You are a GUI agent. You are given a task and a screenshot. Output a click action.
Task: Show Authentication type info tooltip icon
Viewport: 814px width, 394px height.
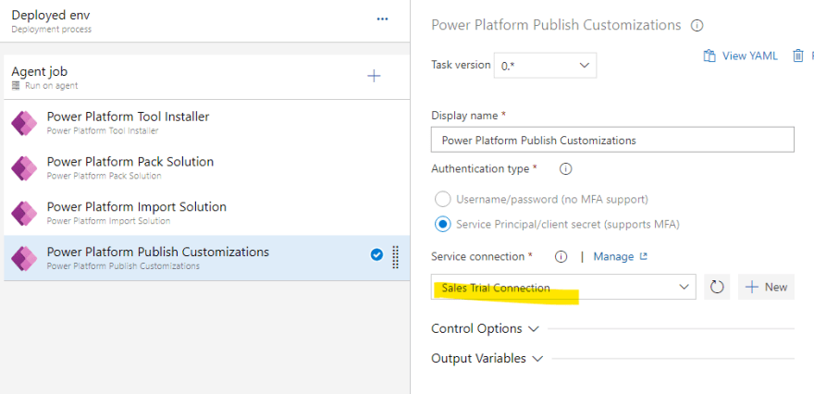(566, 168)
